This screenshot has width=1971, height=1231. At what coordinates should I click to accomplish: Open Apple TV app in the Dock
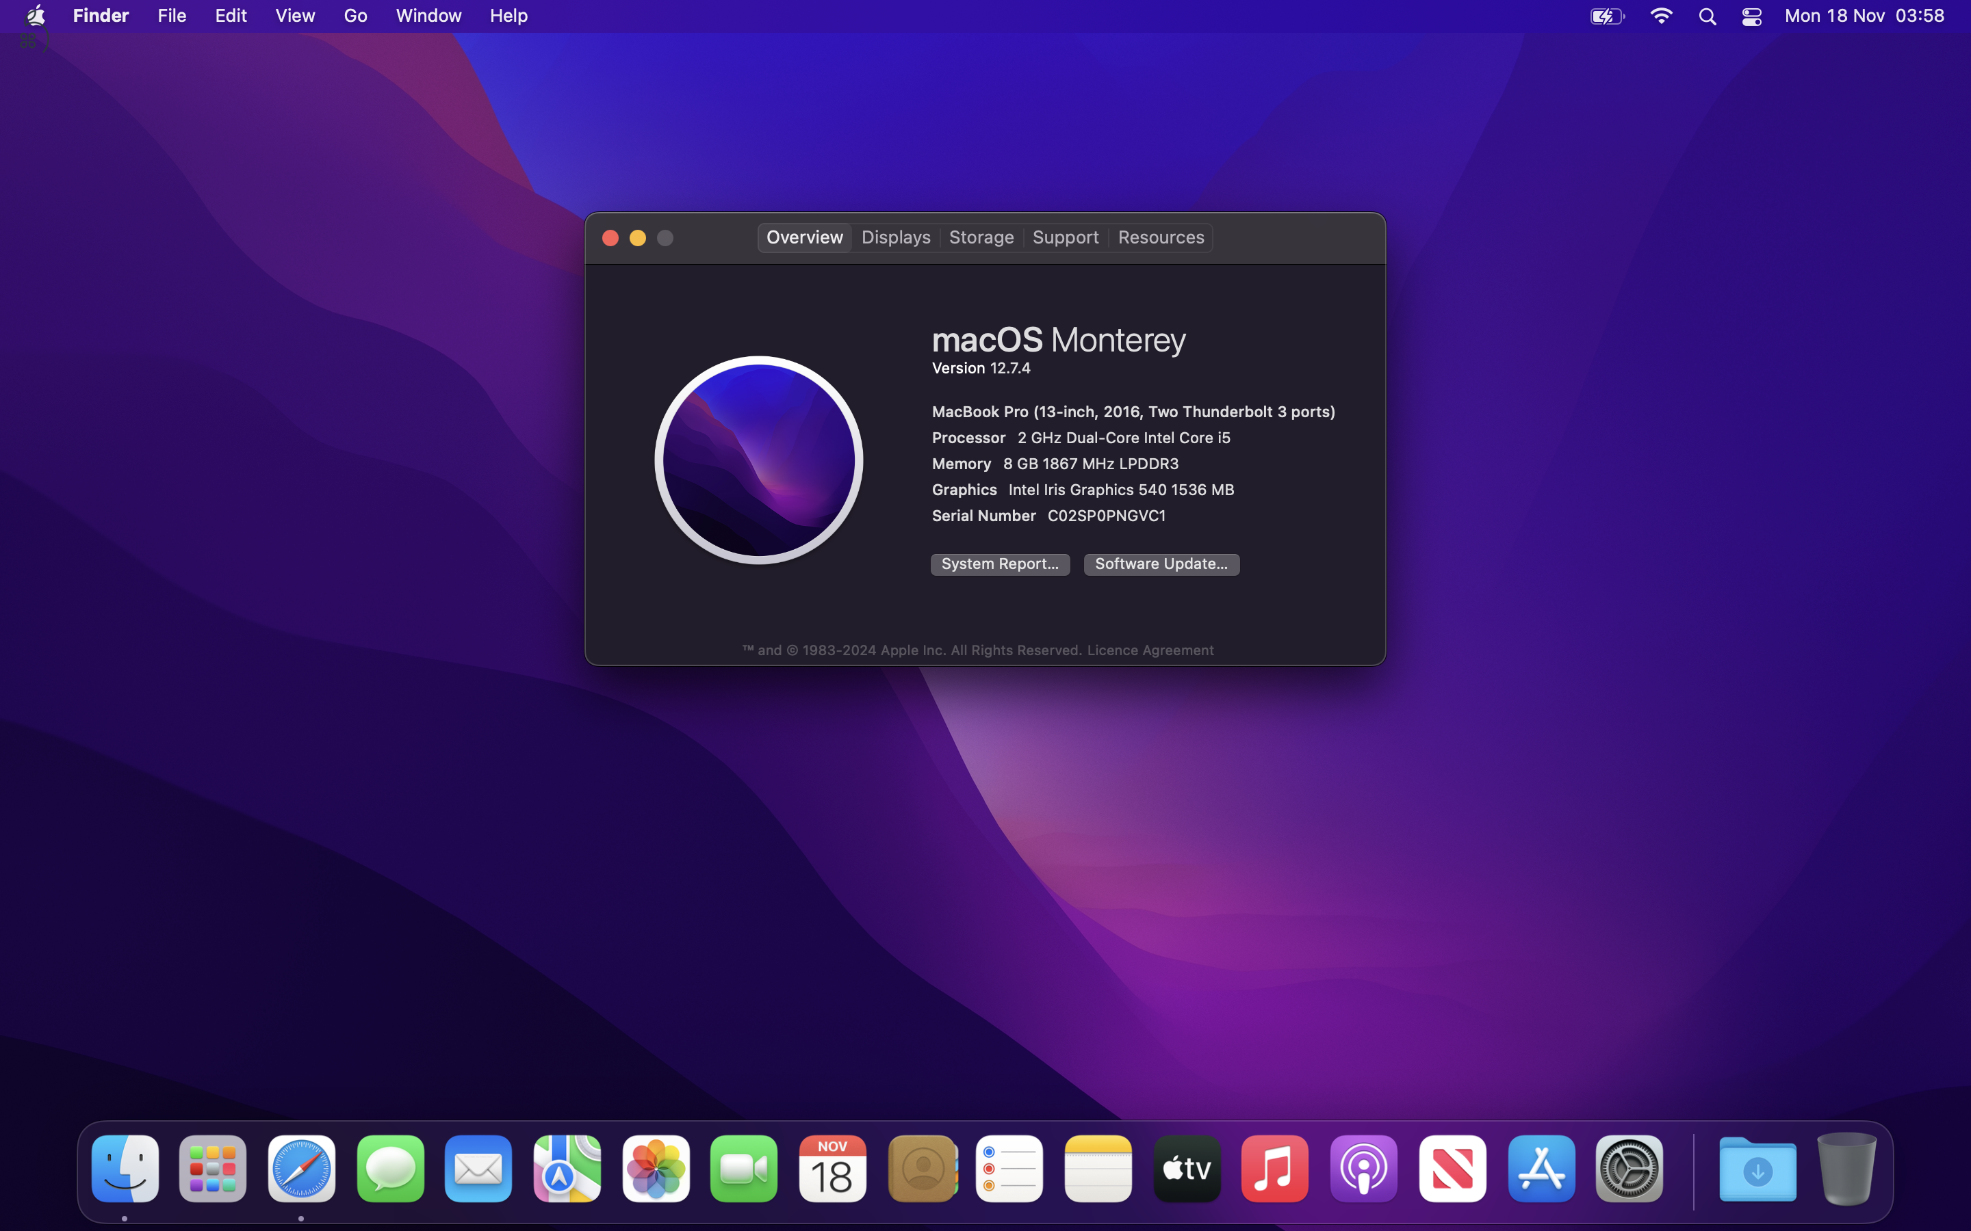click(1187, 1168)
